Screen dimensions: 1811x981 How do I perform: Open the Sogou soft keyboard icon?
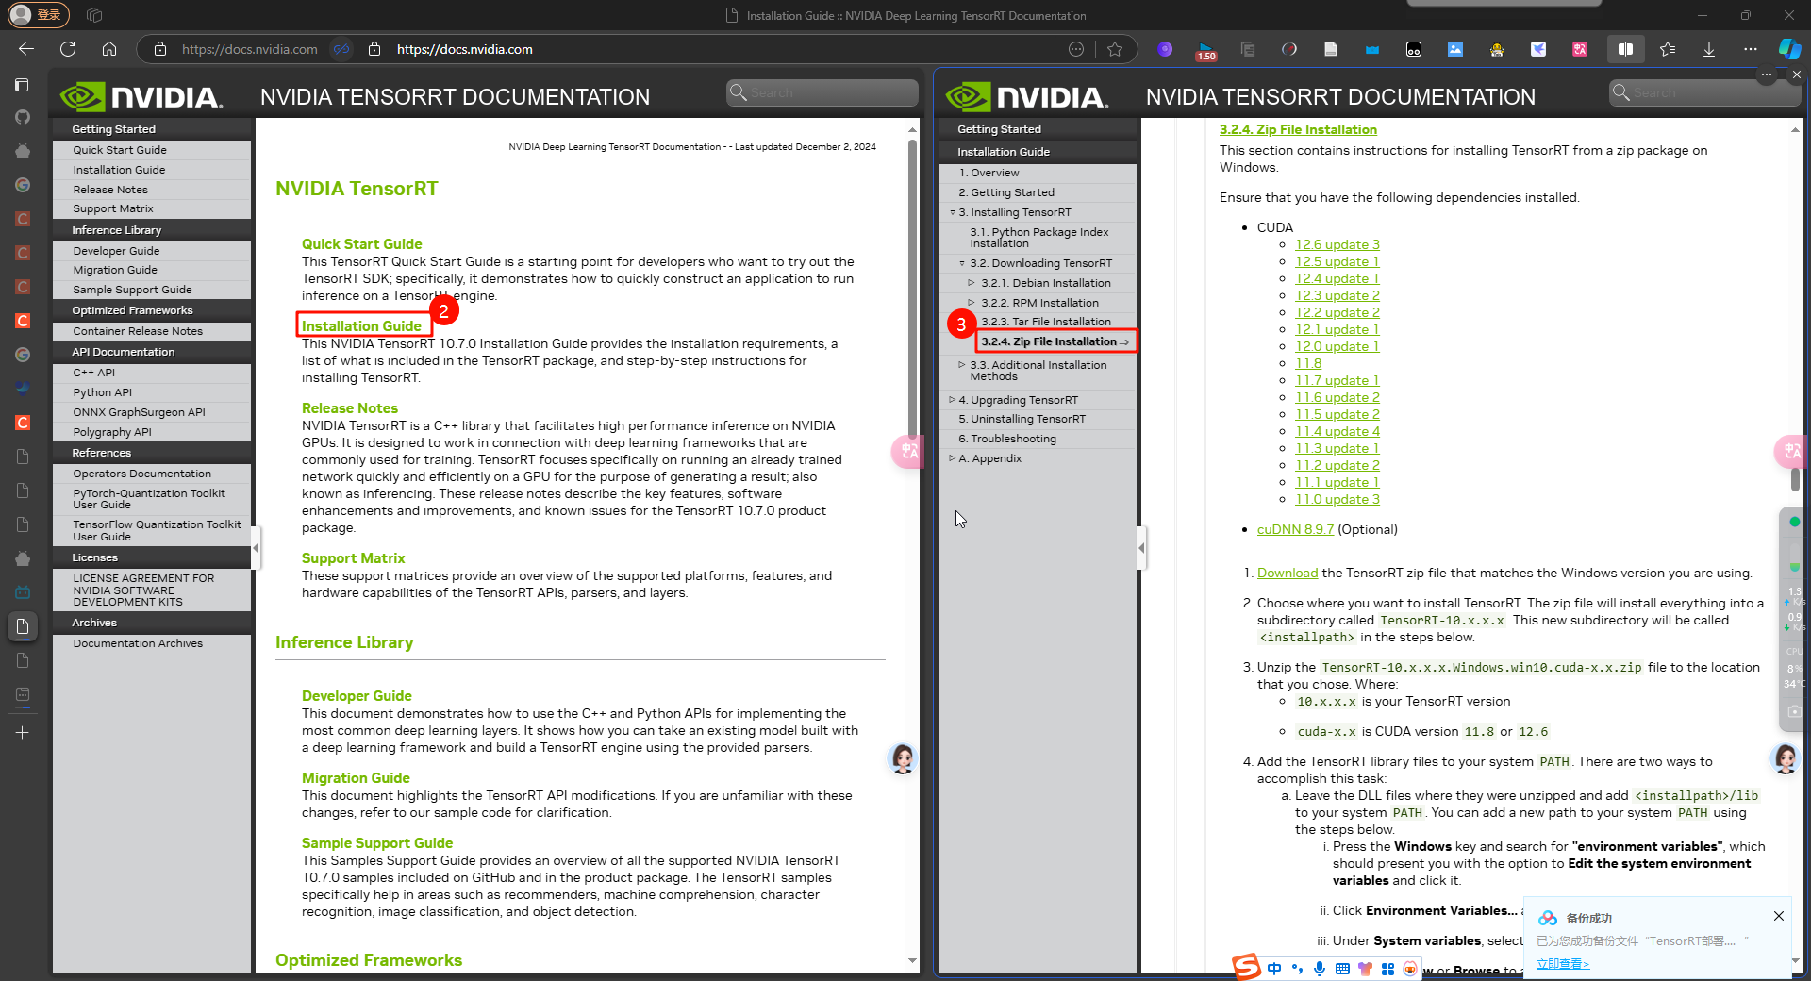pos(1342,969)
